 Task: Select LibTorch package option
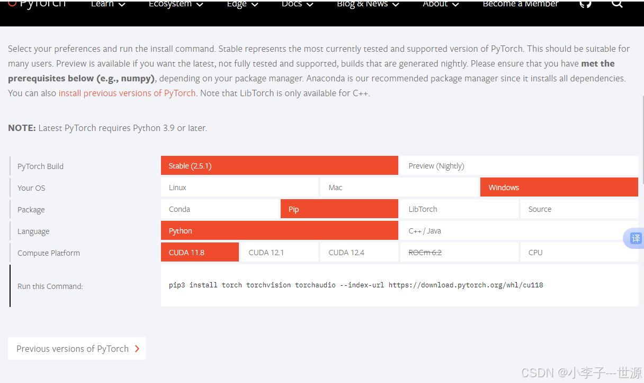click(459, 209)
